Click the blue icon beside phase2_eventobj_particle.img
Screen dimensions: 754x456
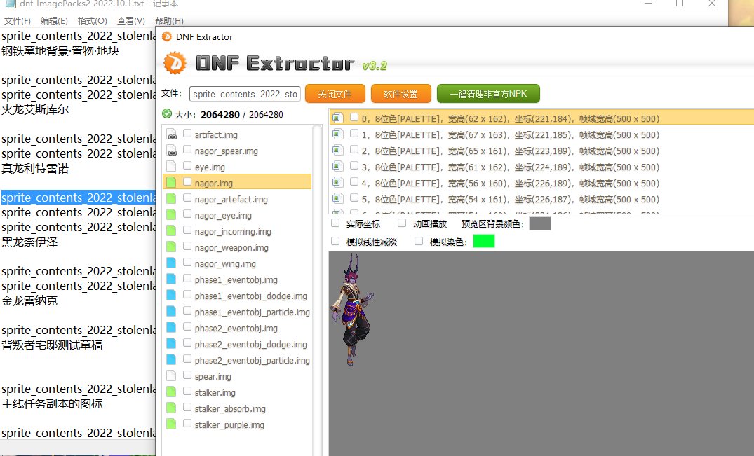point(171,360)
